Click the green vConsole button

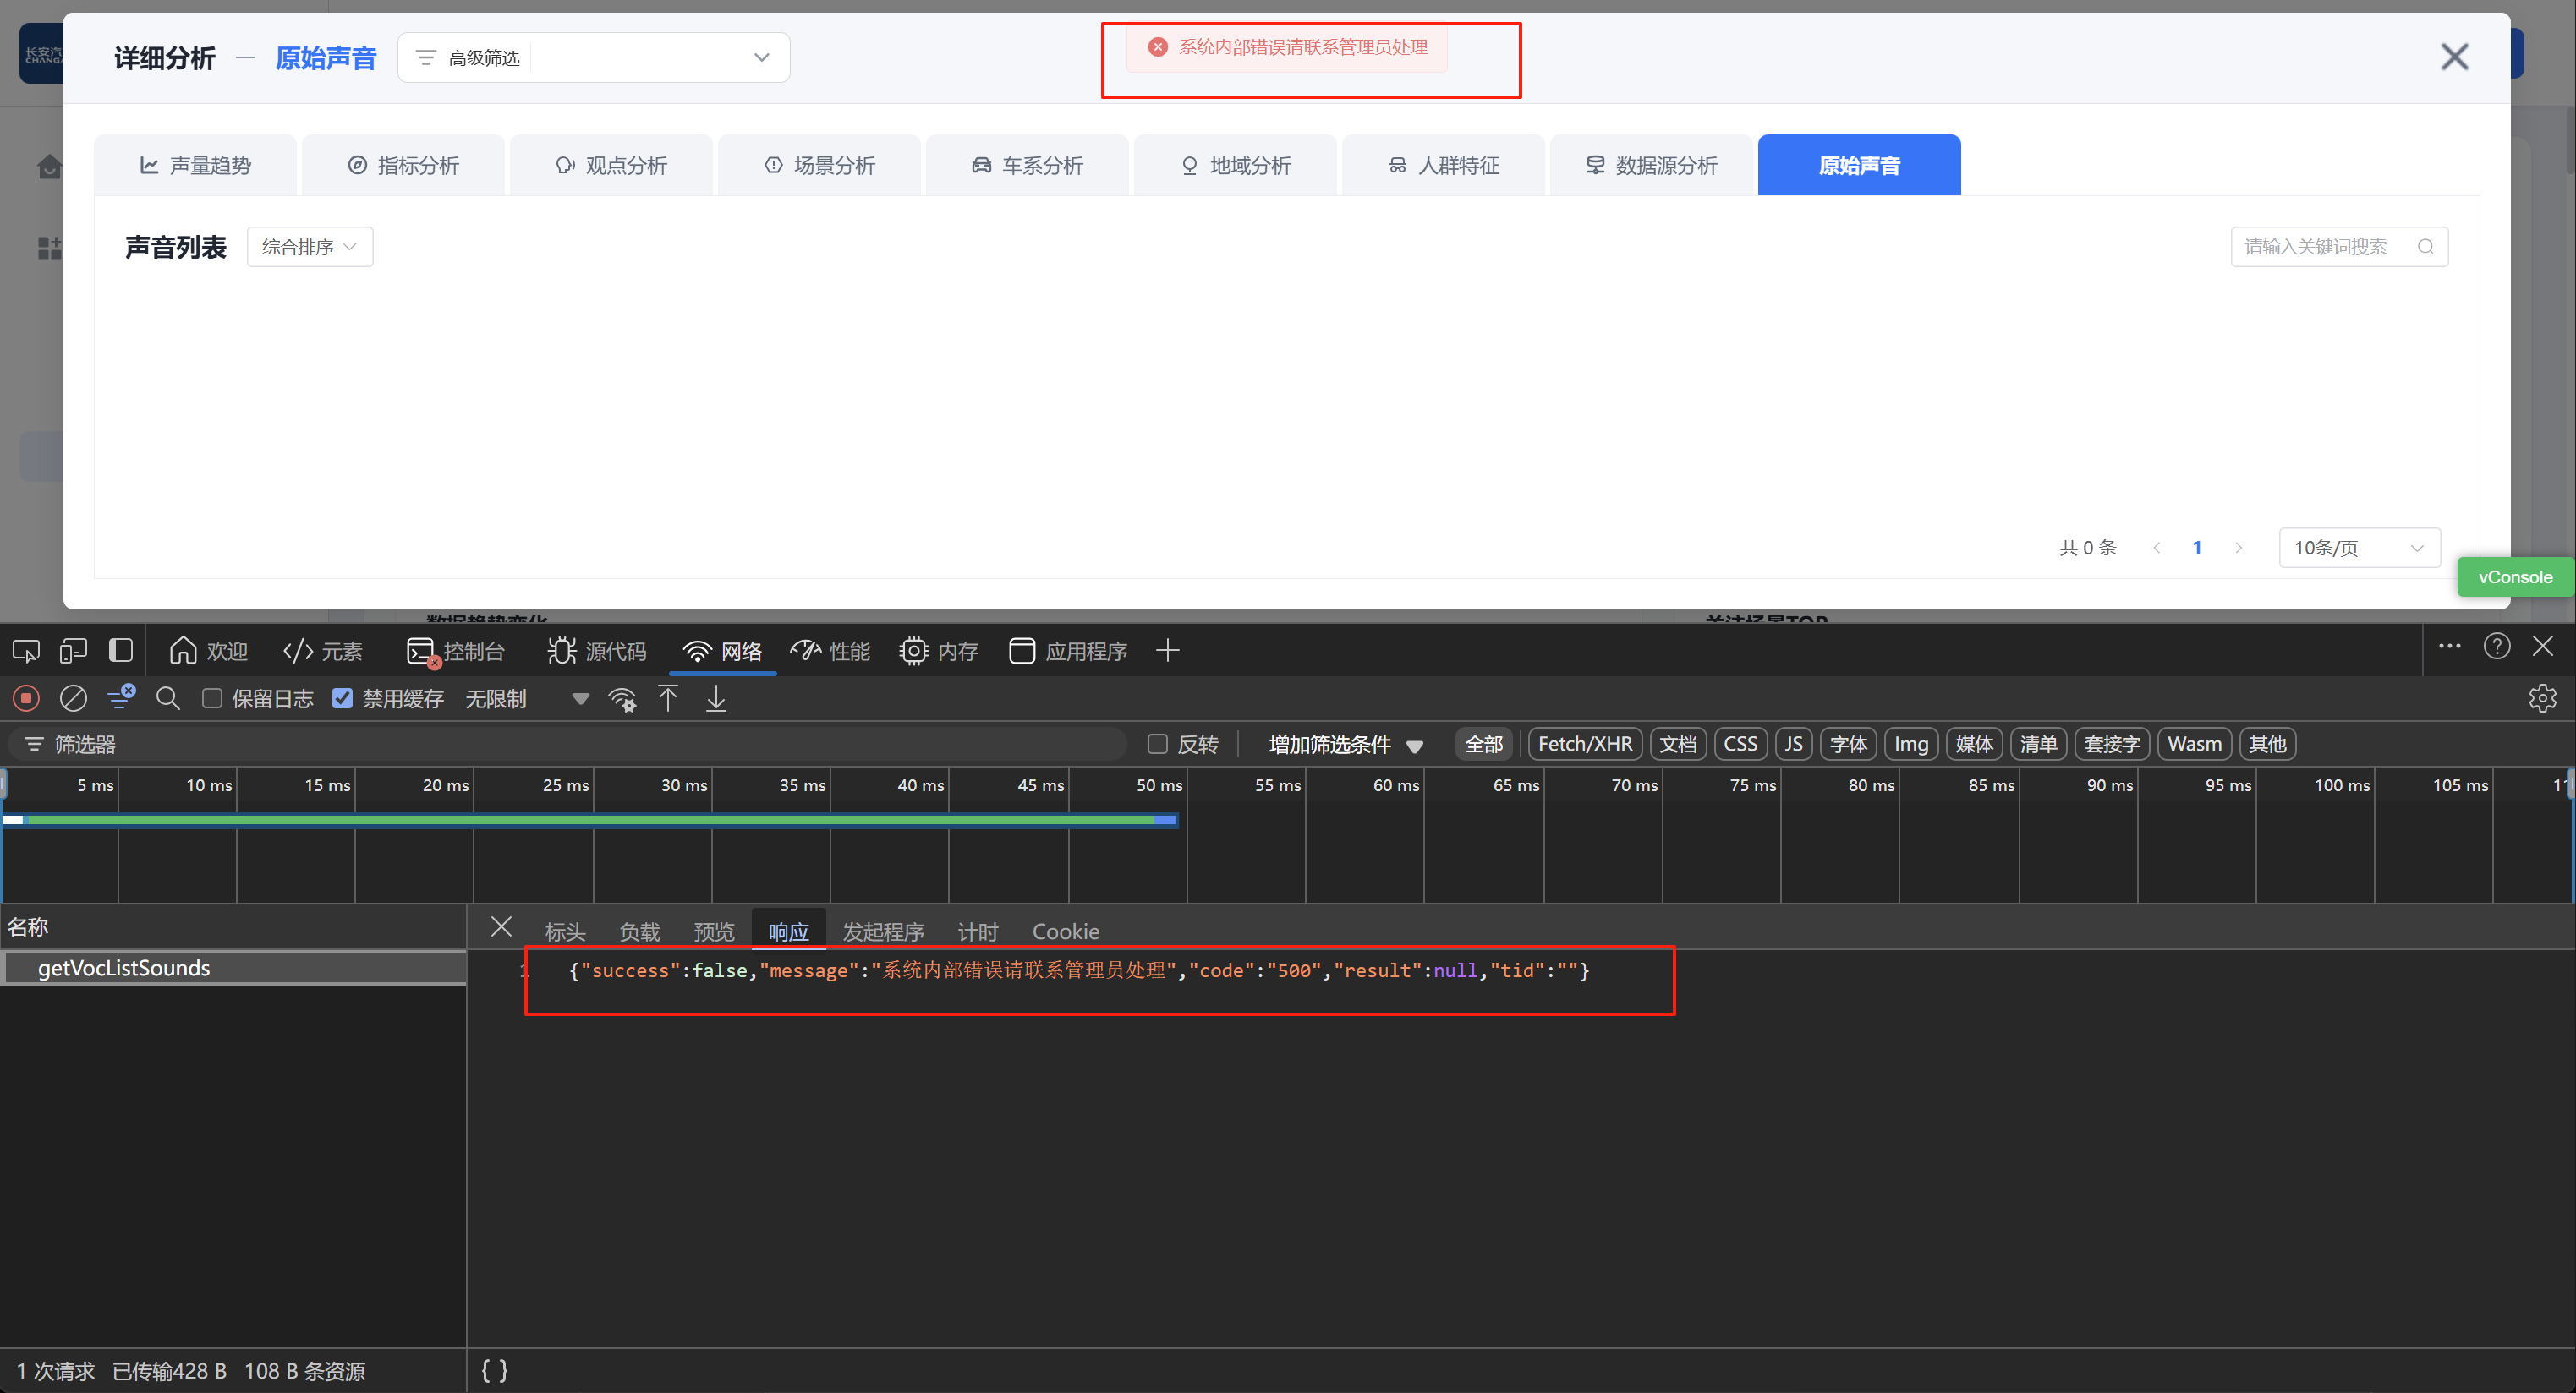tap(2514, 577)
